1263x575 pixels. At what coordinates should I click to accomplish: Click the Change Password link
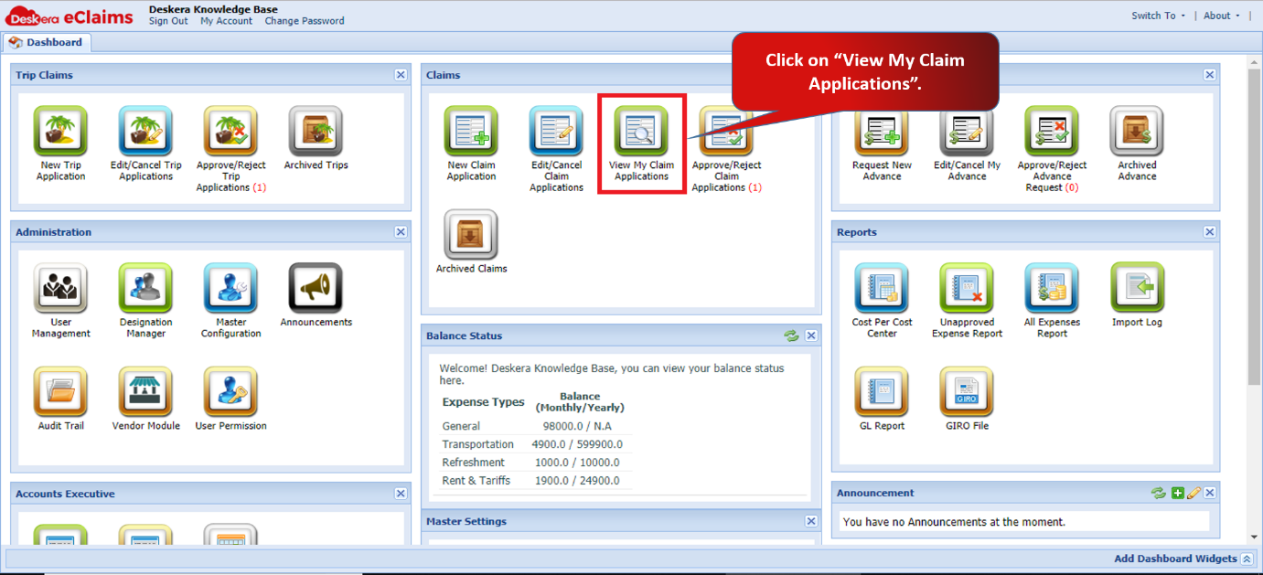(x=305, y=21)
